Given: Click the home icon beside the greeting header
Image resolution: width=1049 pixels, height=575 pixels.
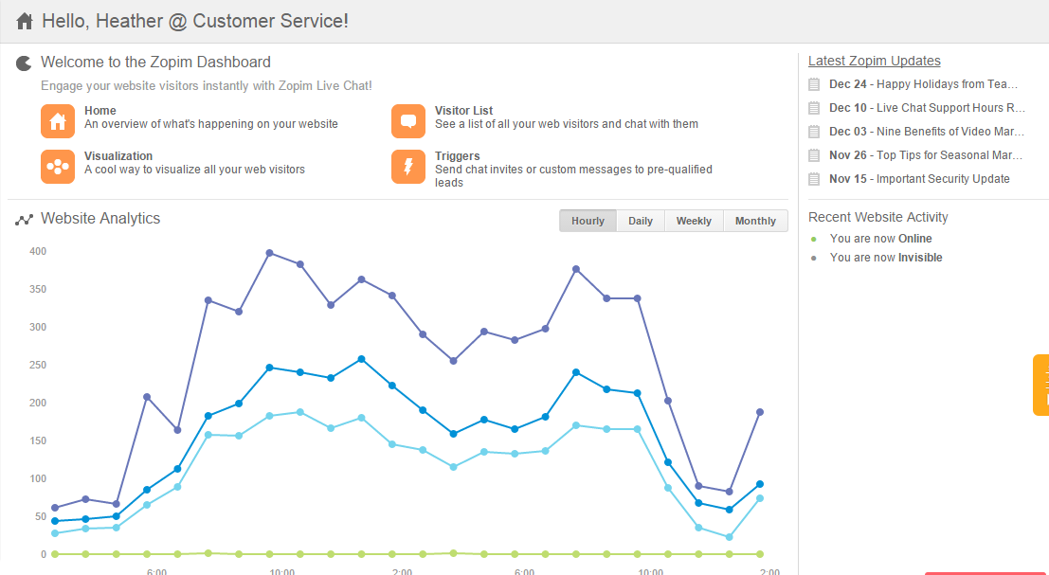Looking at the screenshot, I should (24, 22).
